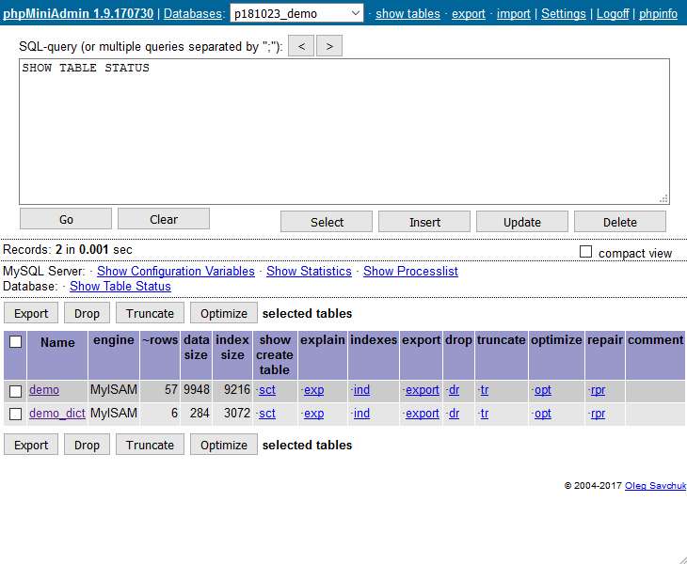Screen dimensions: 687x564
Task: Insert a Select query template
Action: 327,222
